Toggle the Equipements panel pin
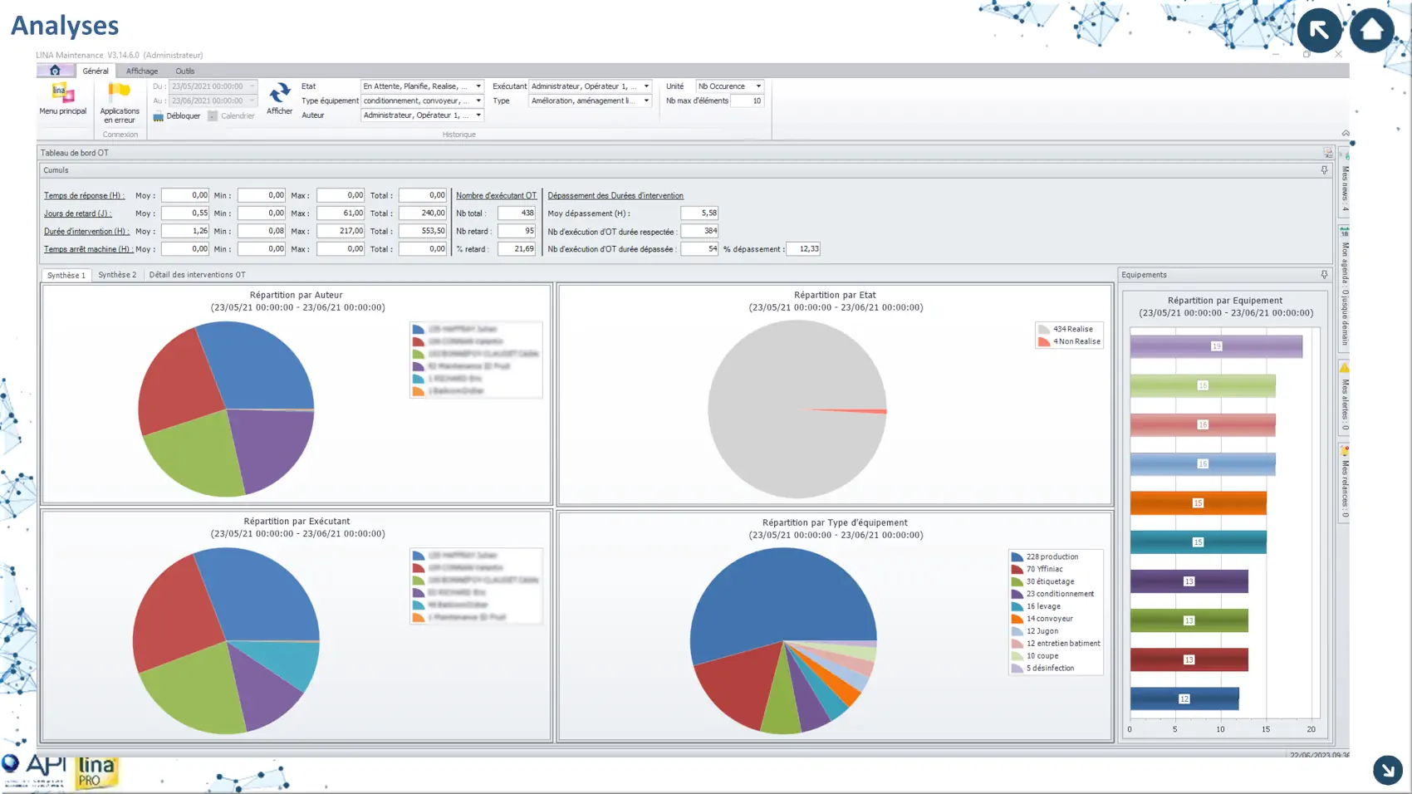This screenshot has width=1412, height=794. coord(1324,275)
